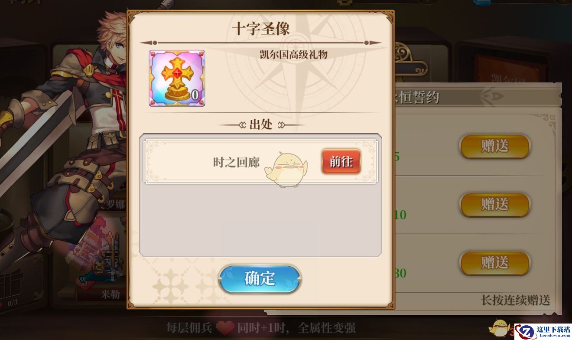Click the 这里下载站 watermark logo

(x=543, y=331)
